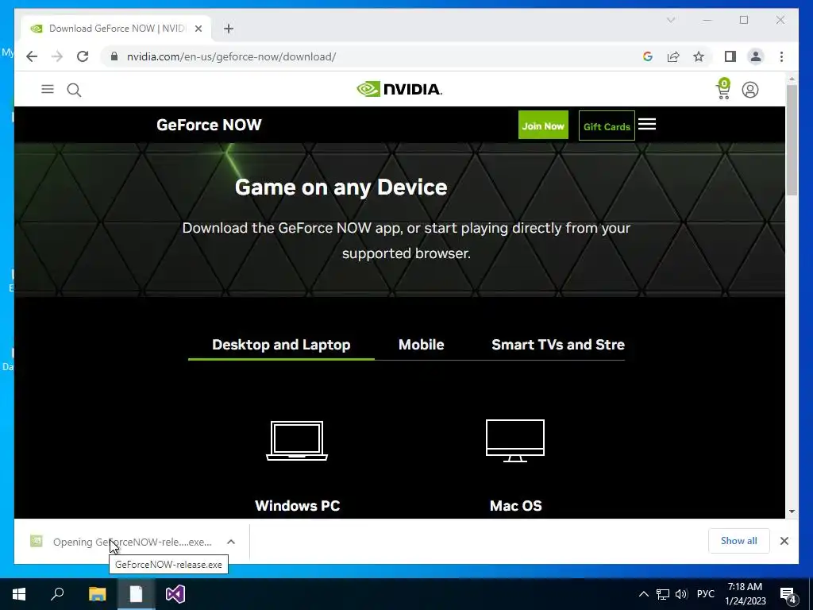Open the Windows Start menu
The width and height of the screenshot is (813, 610).
[19, 594]
